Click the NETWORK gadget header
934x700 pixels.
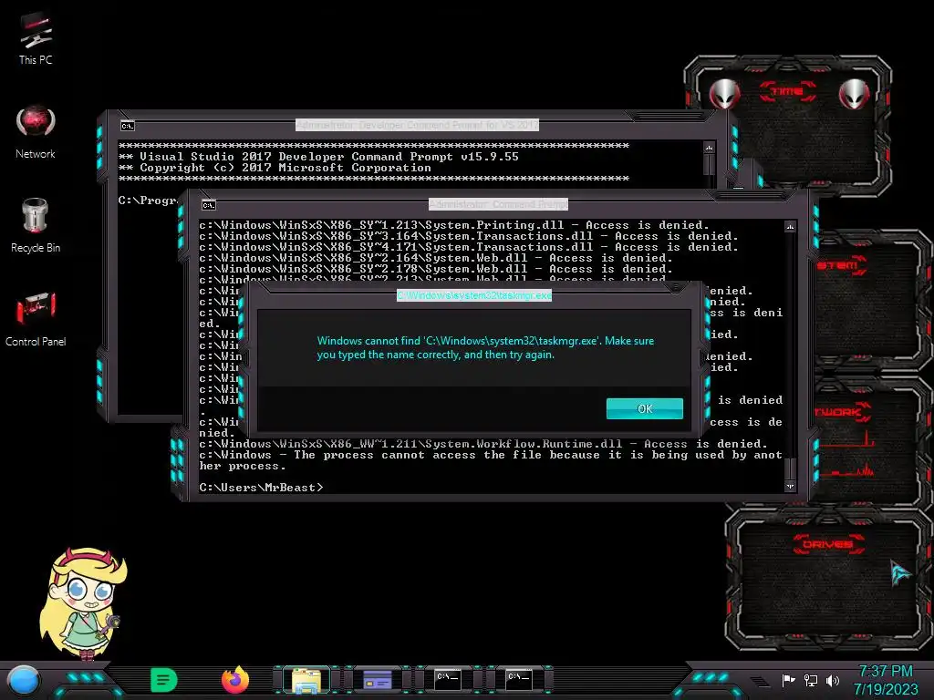pyautogui.click(x=843, y=412)
